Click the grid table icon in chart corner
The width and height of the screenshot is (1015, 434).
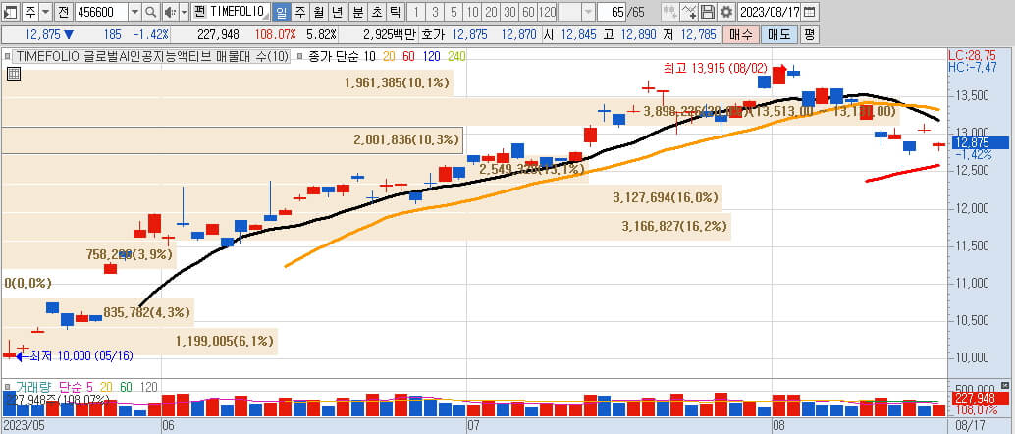[13, 74]
